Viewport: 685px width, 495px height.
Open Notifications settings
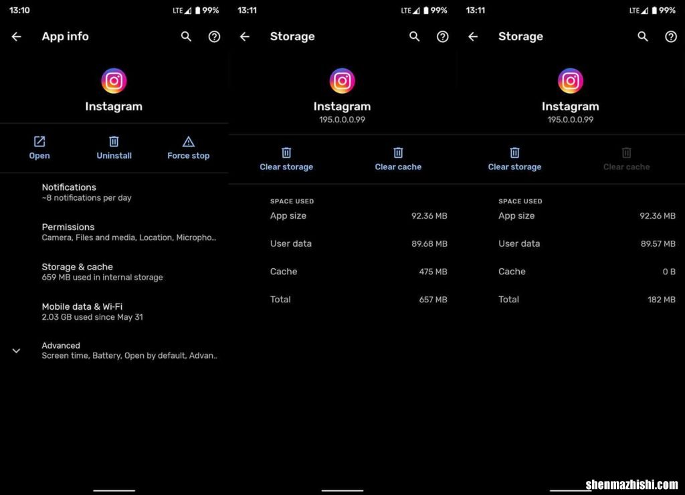pos(114,192)
